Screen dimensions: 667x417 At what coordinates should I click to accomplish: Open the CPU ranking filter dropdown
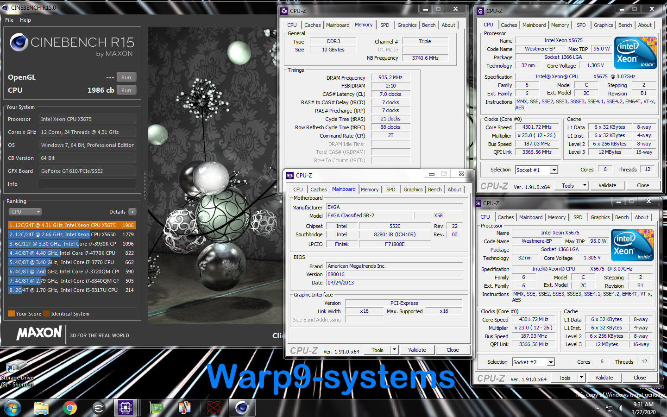[25, 212]
